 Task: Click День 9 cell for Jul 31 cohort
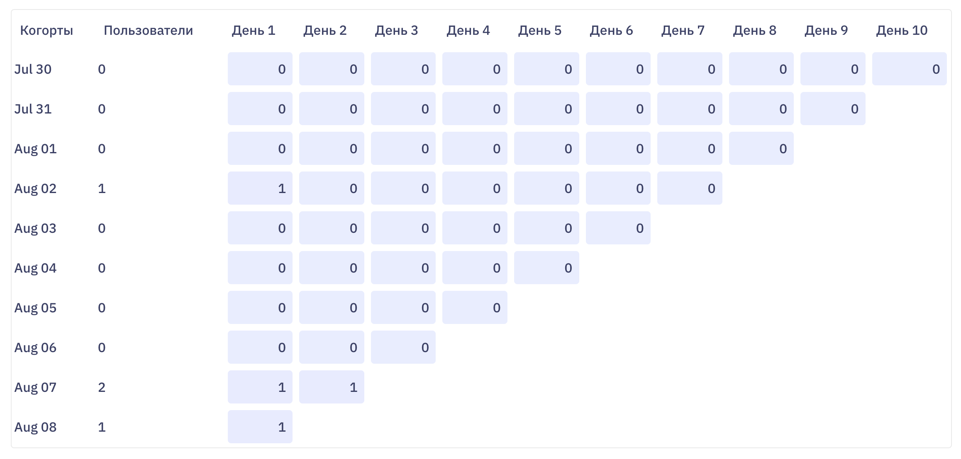[x=833, y=109]
